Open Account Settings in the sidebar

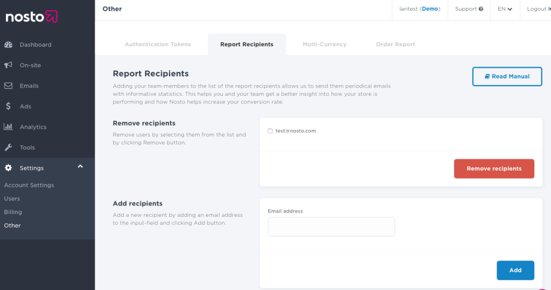tap(29, 185)
